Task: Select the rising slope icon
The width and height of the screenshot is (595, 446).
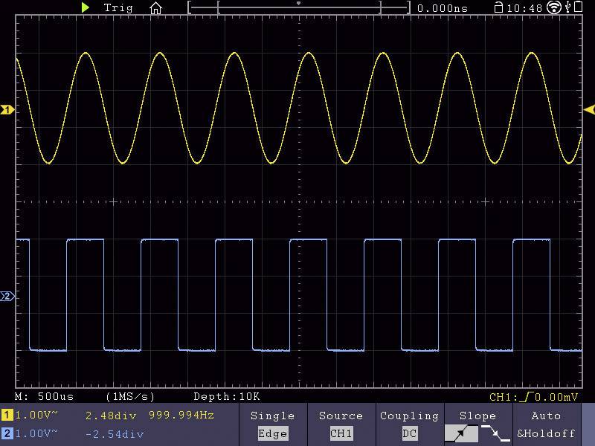Action: pyautogui.click(x=461, y=433)
